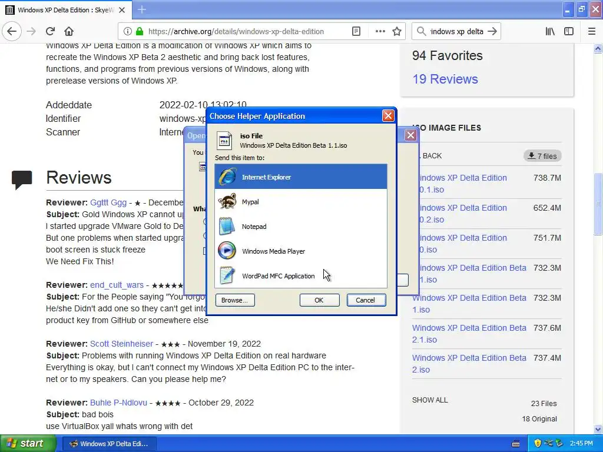
Task: Click BACK in ISO image files panel
Action: click(432, 155)
